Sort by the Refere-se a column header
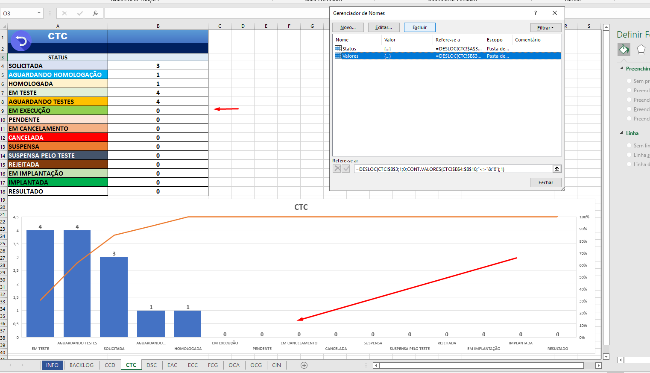The height and width of the screenshot is (373, 650). point(458,40)
